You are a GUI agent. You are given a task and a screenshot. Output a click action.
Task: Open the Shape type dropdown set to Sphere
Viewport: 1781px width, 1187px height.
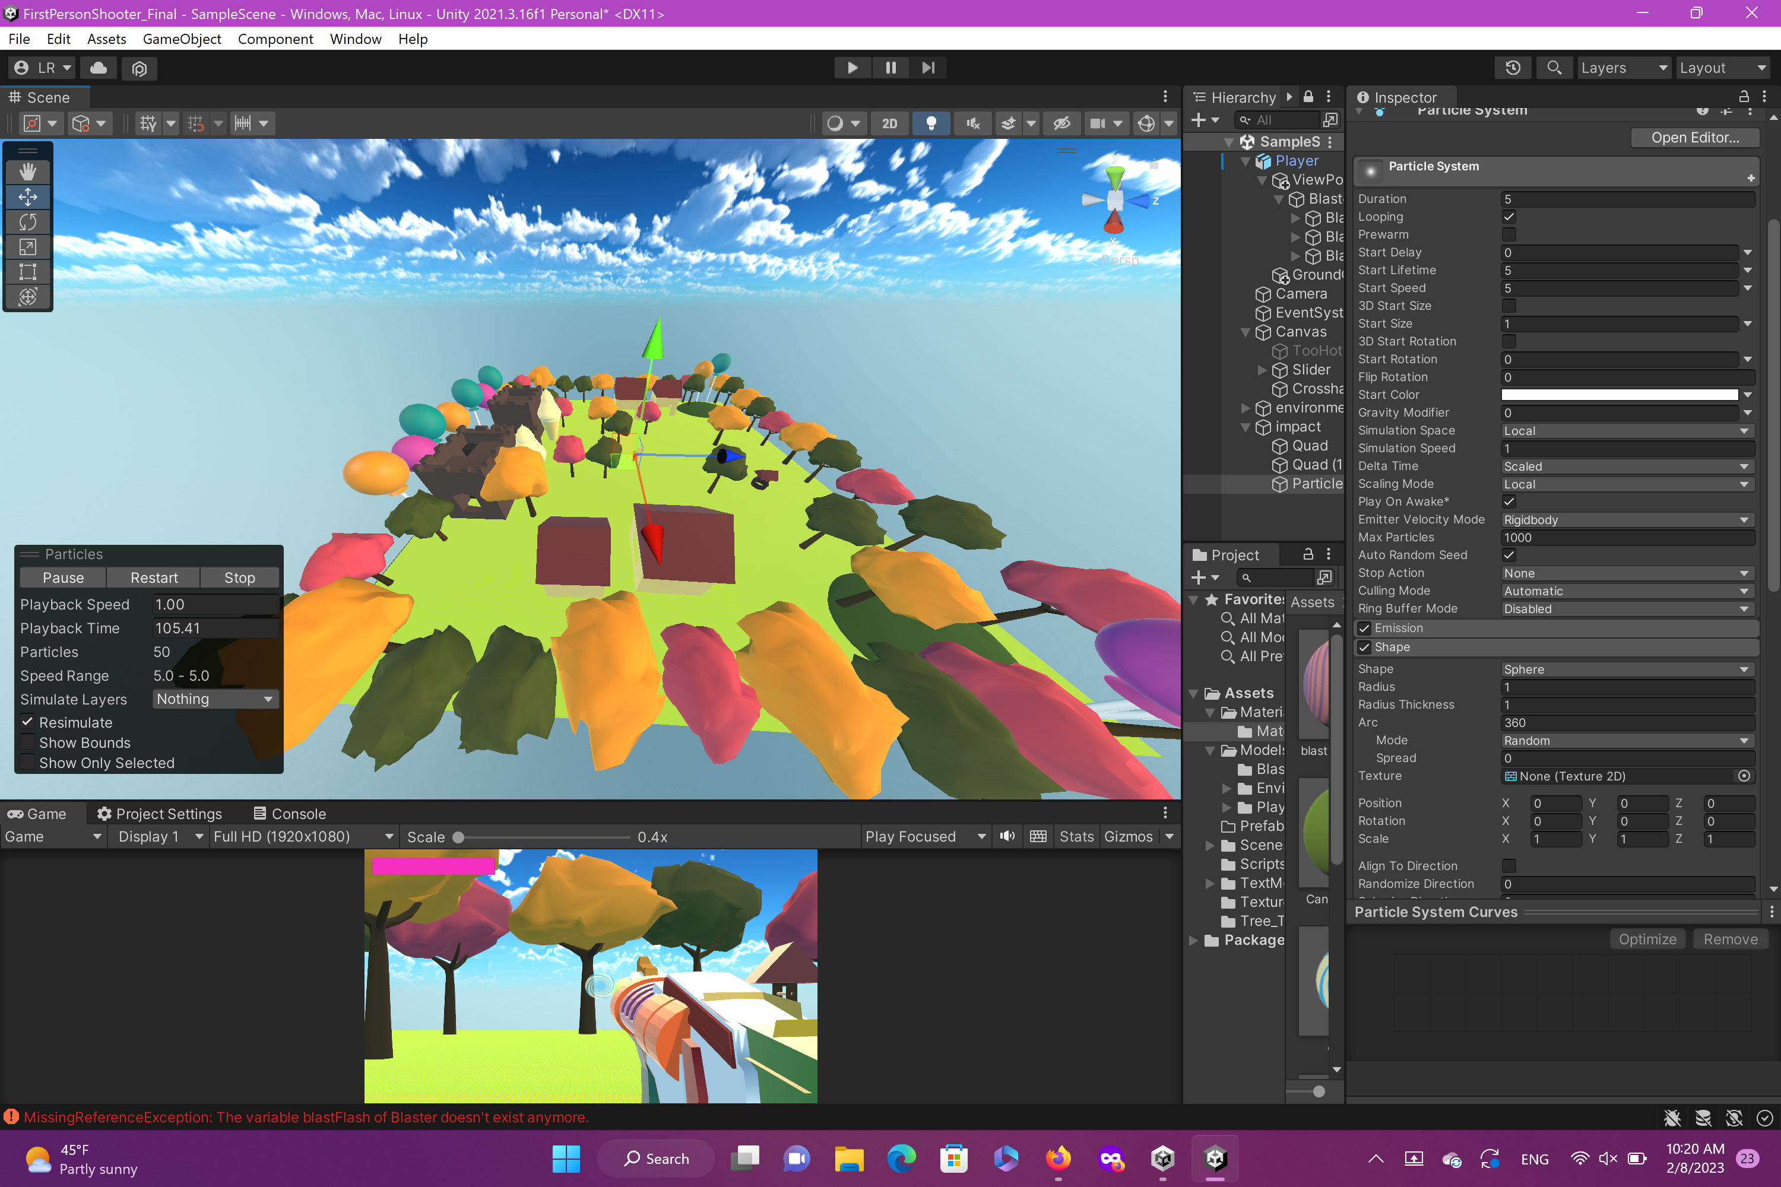point(1627,669)
